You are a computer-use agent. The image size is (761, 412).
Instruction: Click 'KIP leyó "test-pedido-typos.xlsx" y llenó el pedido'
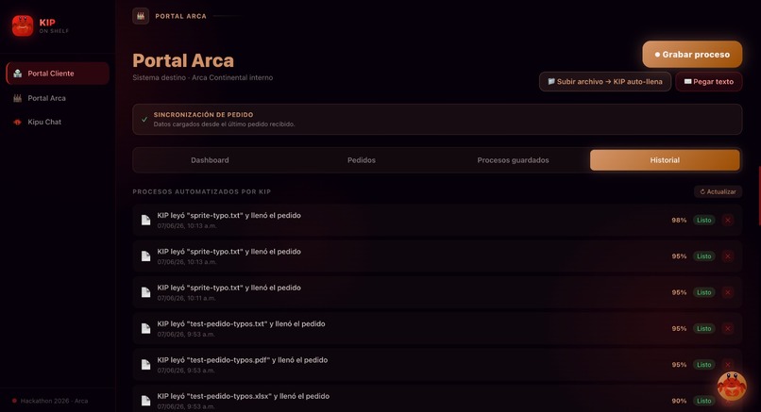click(x=244, y=396)
